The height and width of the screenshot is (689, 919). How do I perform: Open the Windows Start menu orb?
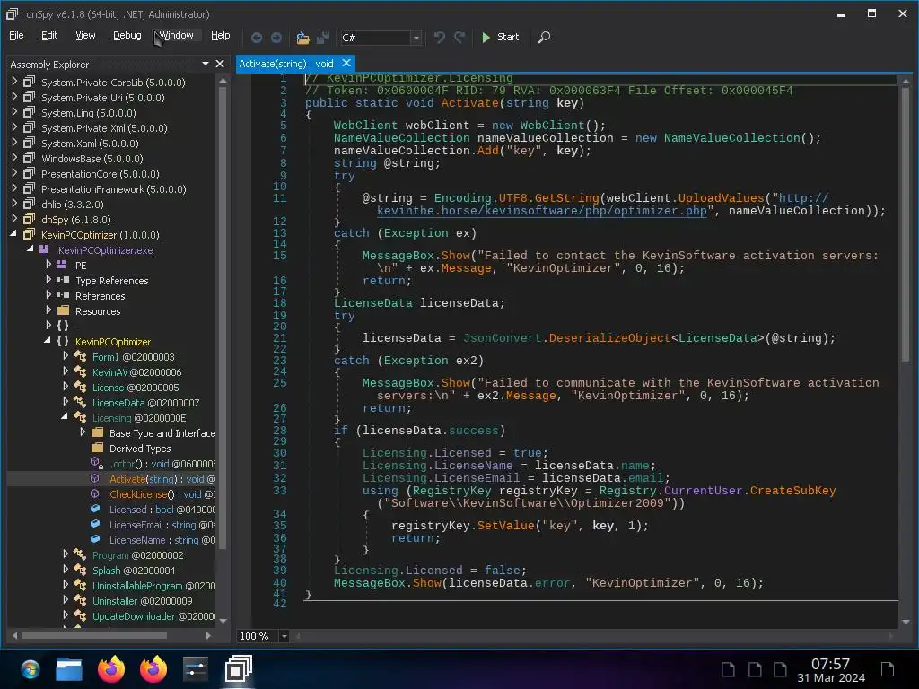pos(30,668)
